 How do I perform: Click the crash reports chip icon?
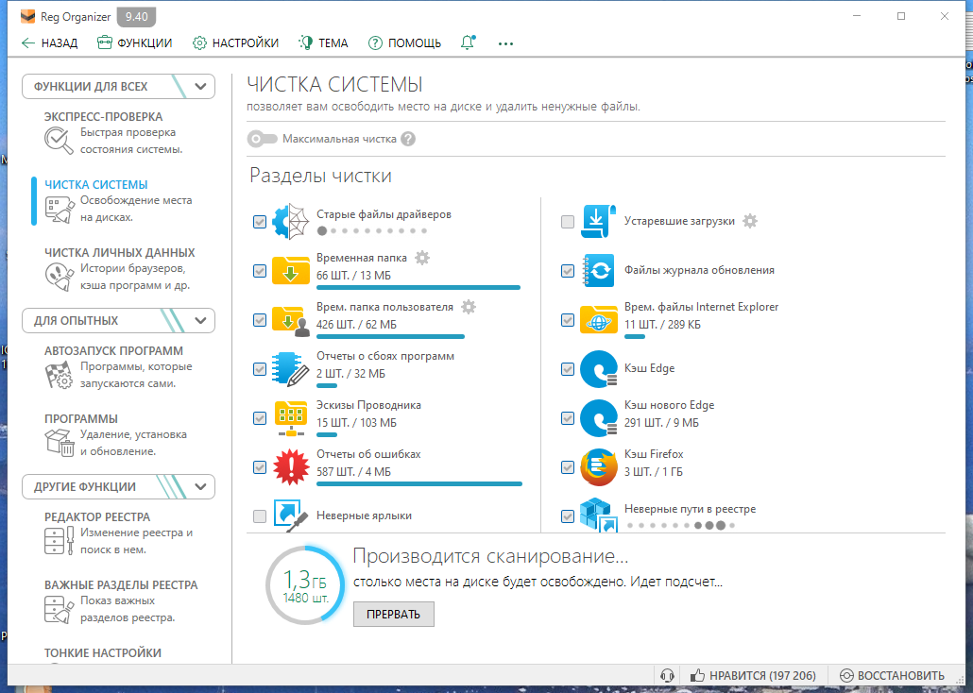tap(290, 369)
